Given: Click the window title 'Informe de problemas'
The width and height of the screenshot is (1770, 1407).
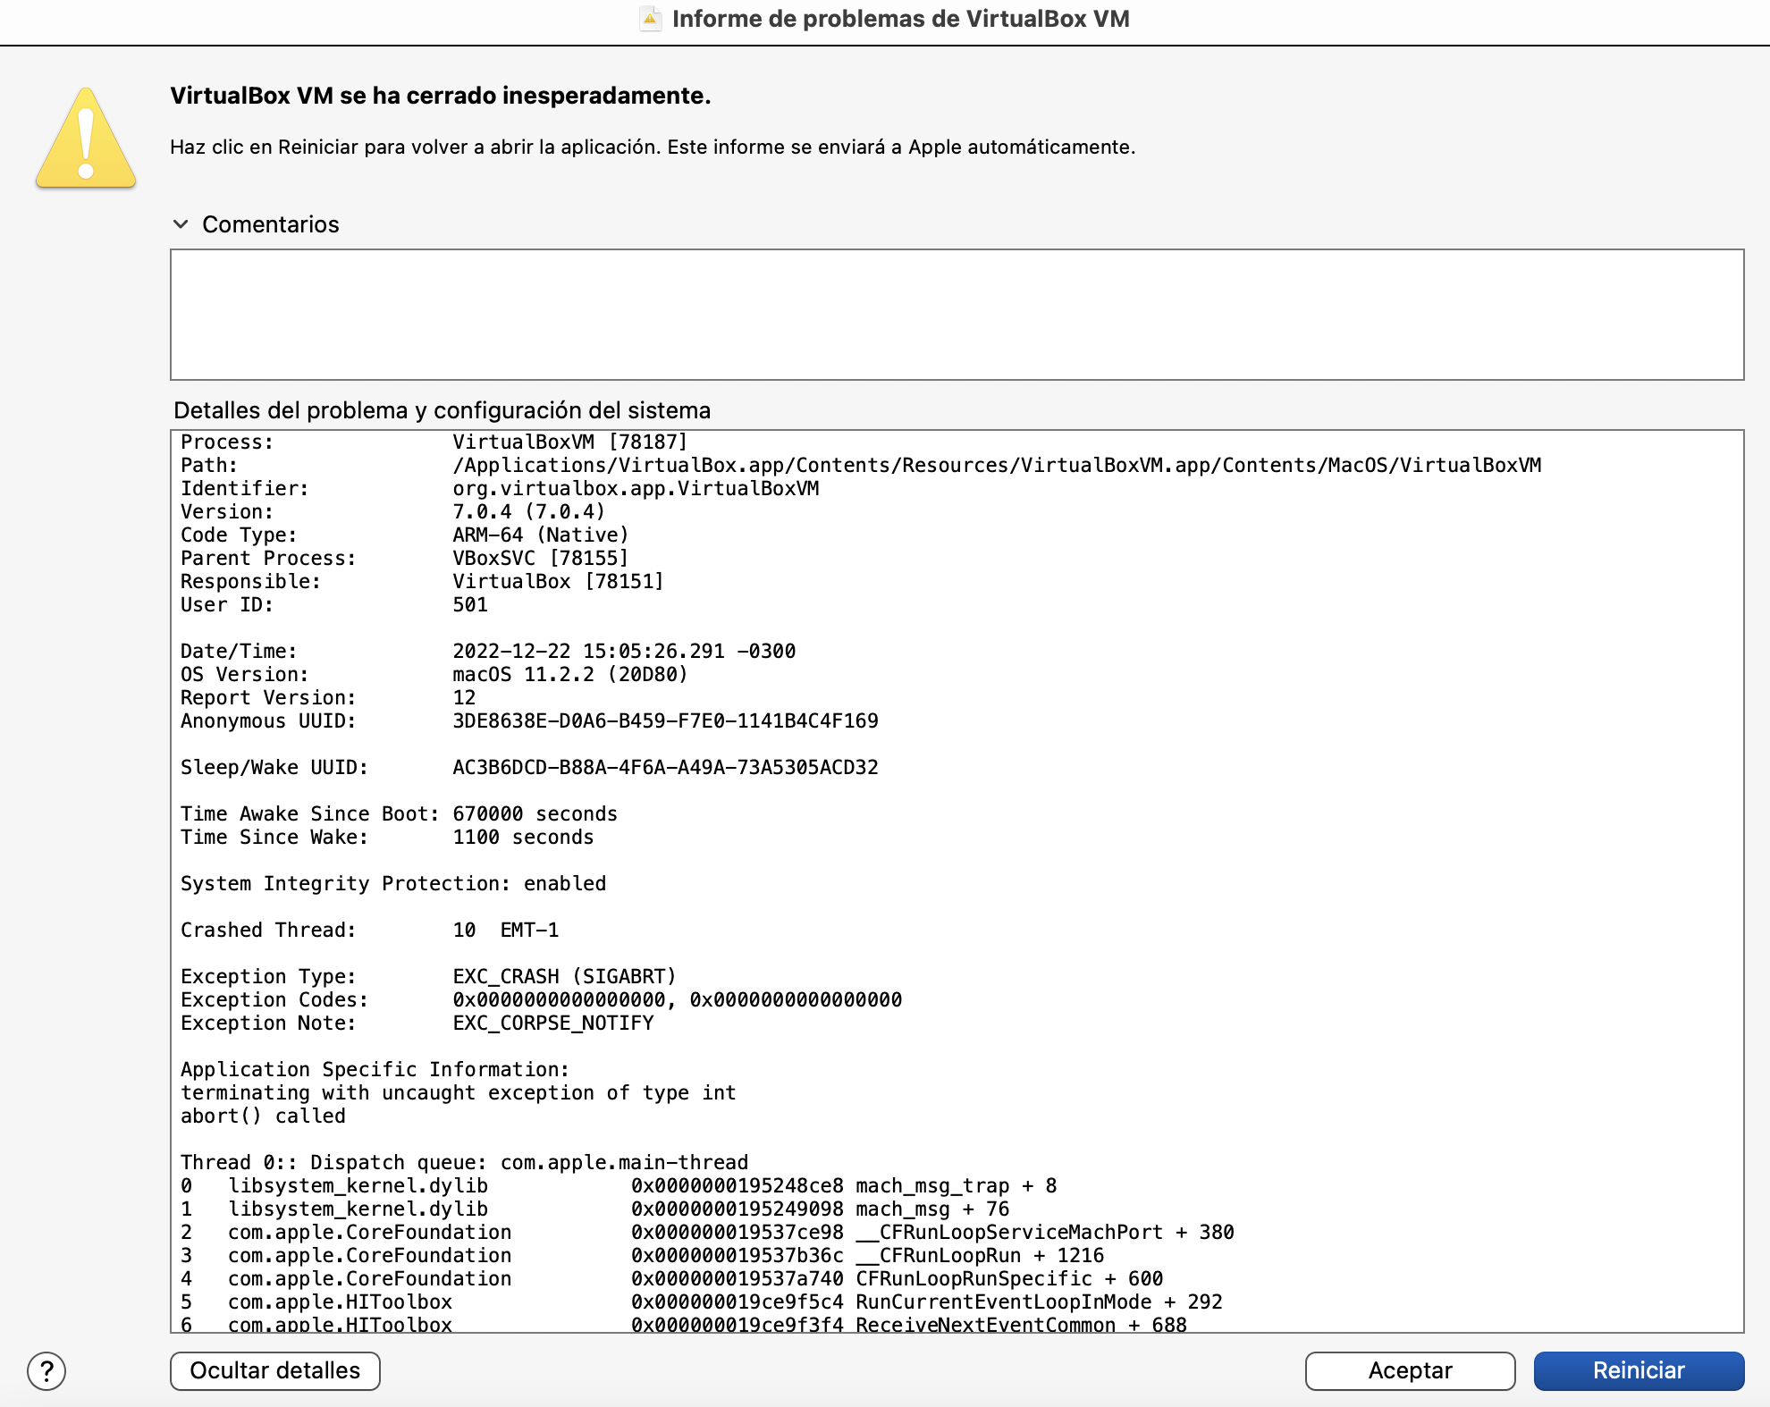Looking at the screenshot, I should (x=900, y=19).
